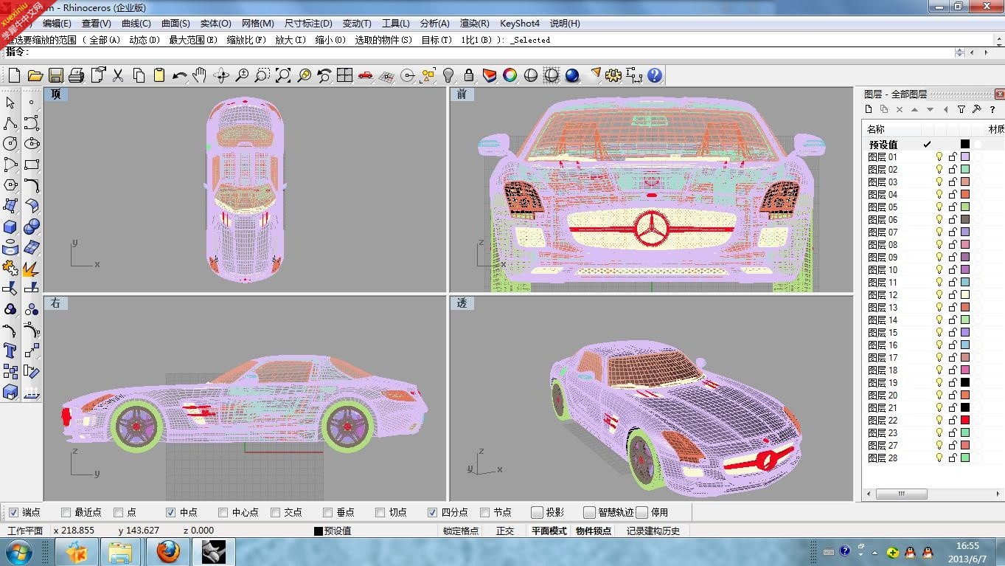1005x566 pixels.
Task: Click the light bulb Hide icon in toolbar
Action: 448,75
